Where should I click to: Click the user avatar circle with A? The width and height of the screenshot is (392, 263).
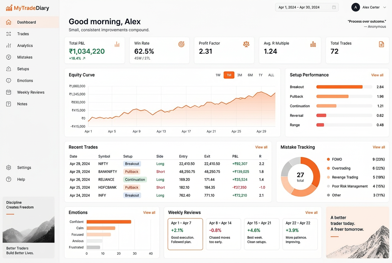point(355,7)
